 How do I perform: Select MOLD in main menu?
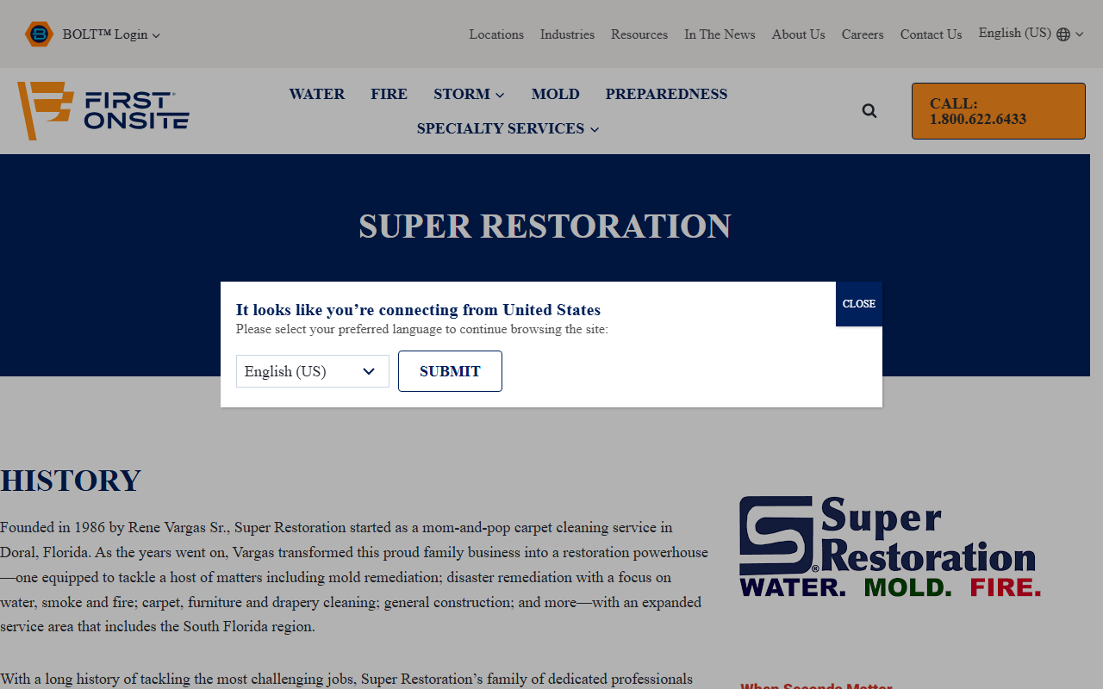(x=556, y=94)
